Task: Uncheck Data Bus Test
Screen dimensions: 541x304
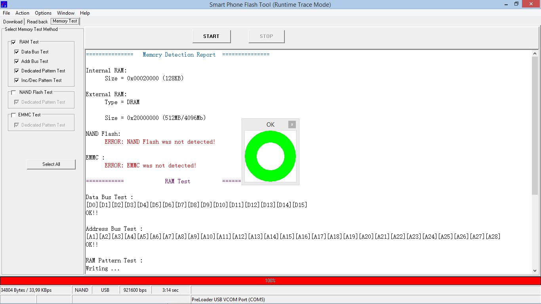Action: coord(17,52)
